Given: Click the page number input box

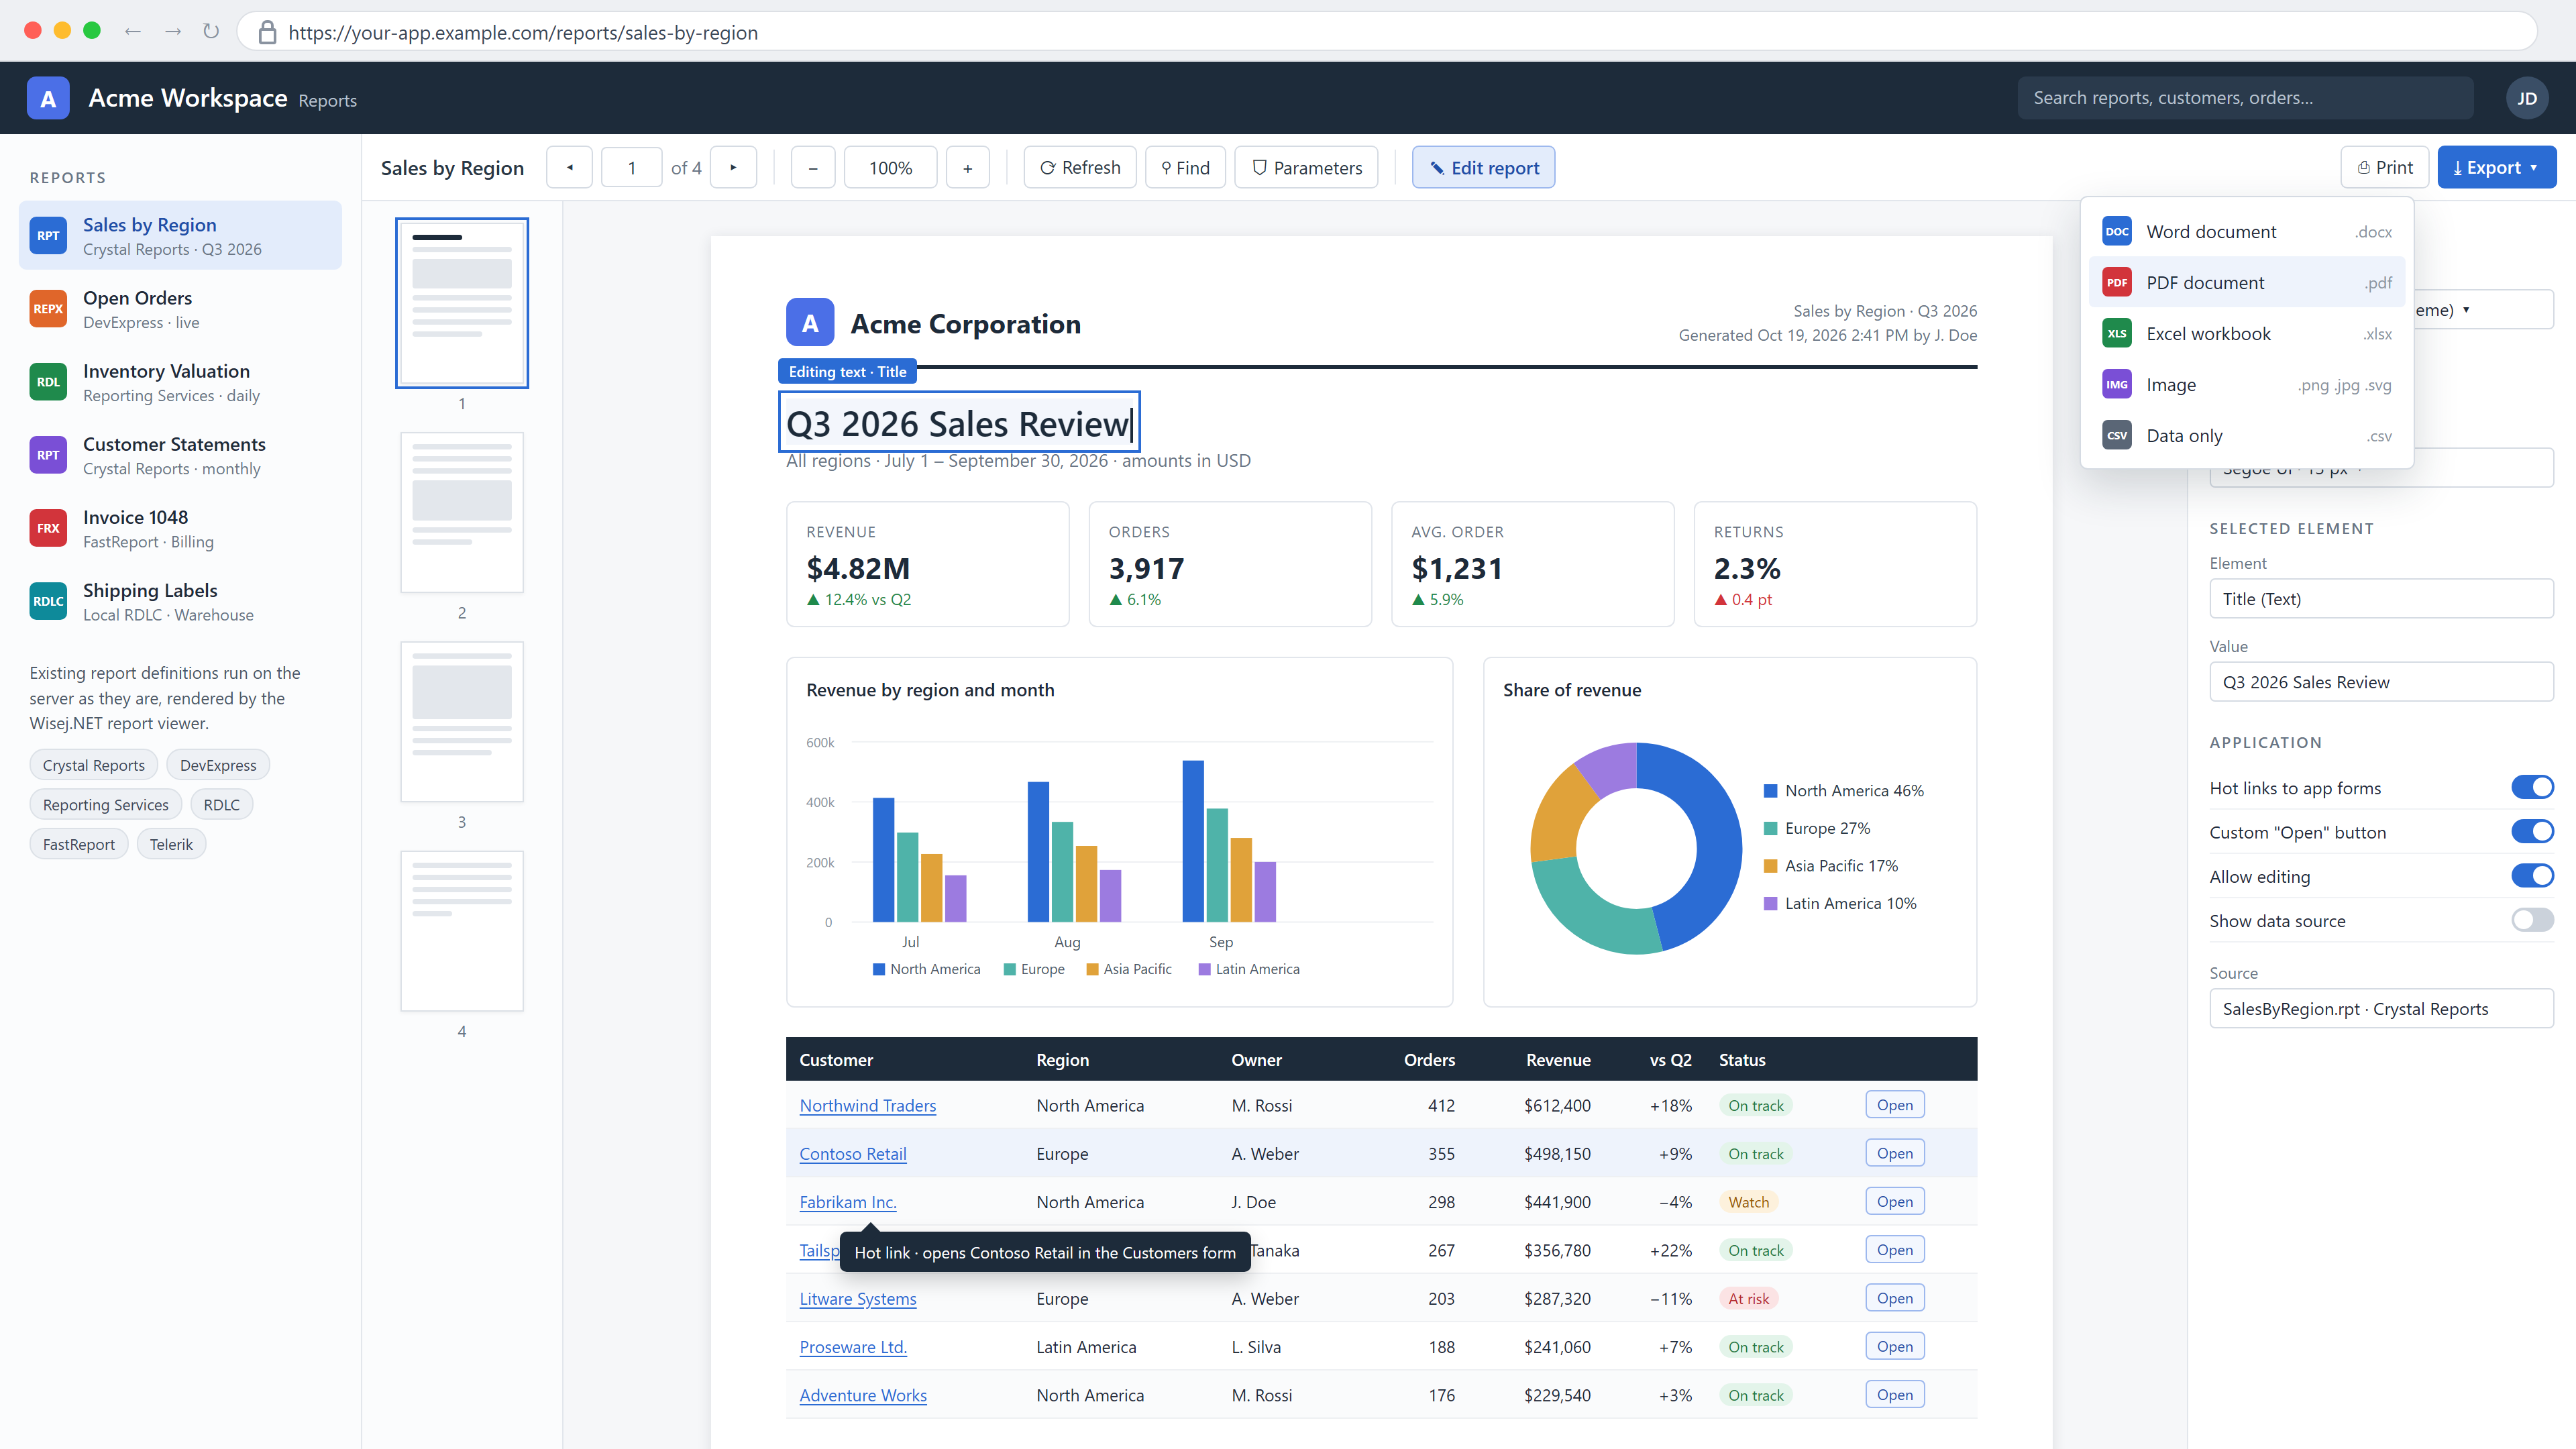Looking at the screenshot, I should [631, 167].
